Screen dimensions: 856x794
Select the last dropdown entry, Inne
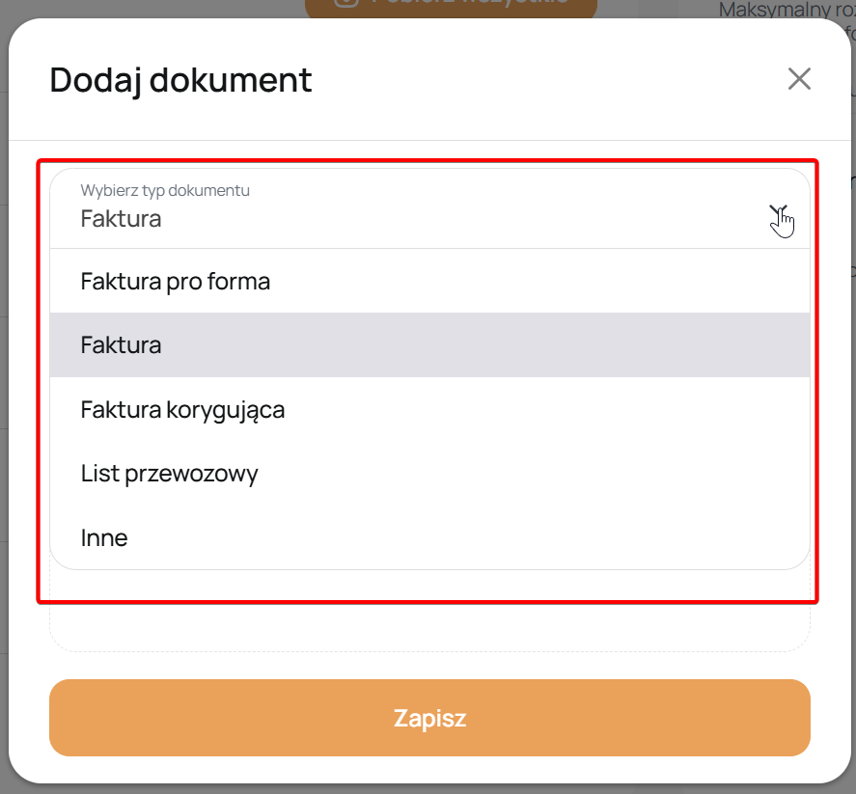[x=104, y=537]
